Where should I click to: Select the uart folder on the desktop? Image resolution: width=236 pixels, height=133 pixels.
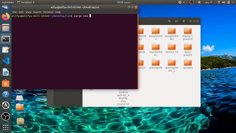click(20, 109)
